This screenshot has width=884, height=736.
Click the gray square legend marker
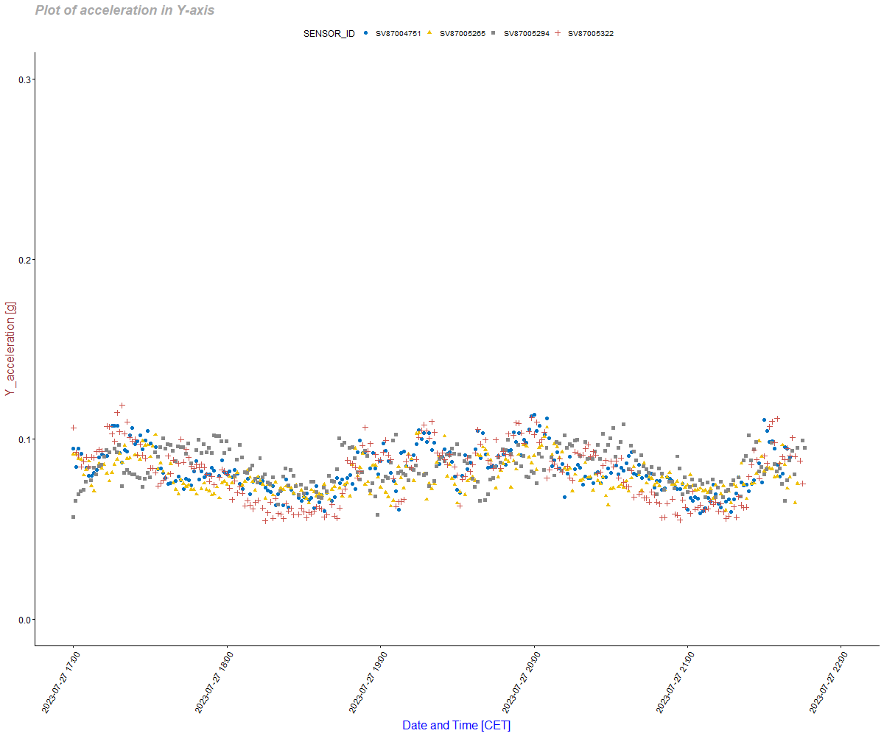pos(494,33)
